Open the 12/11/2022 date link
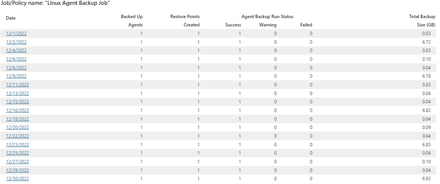 coord(17,85)
